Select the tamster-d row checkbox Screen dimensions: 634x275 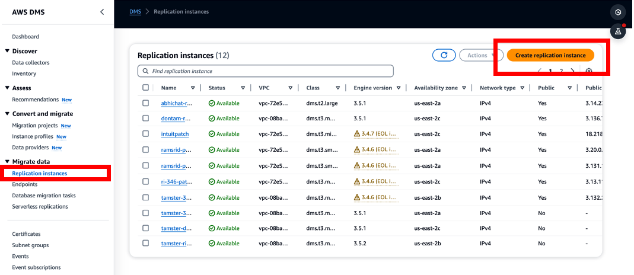tap(145, 228)
